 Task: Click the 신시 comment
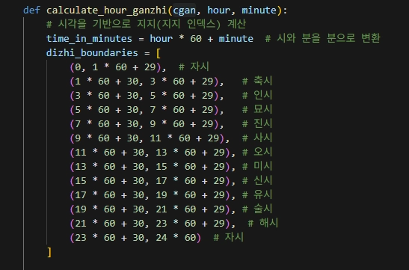pyautogui.click(x=257, y=180)
